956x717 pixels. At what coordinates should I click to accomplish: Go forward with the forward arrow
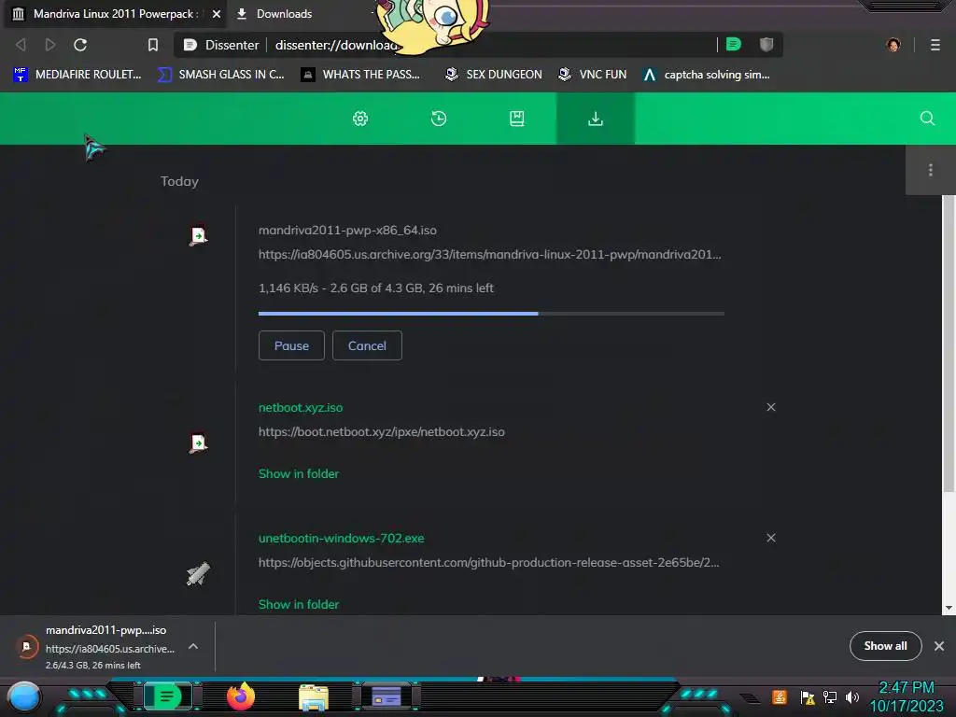click(x=50, y=45)
